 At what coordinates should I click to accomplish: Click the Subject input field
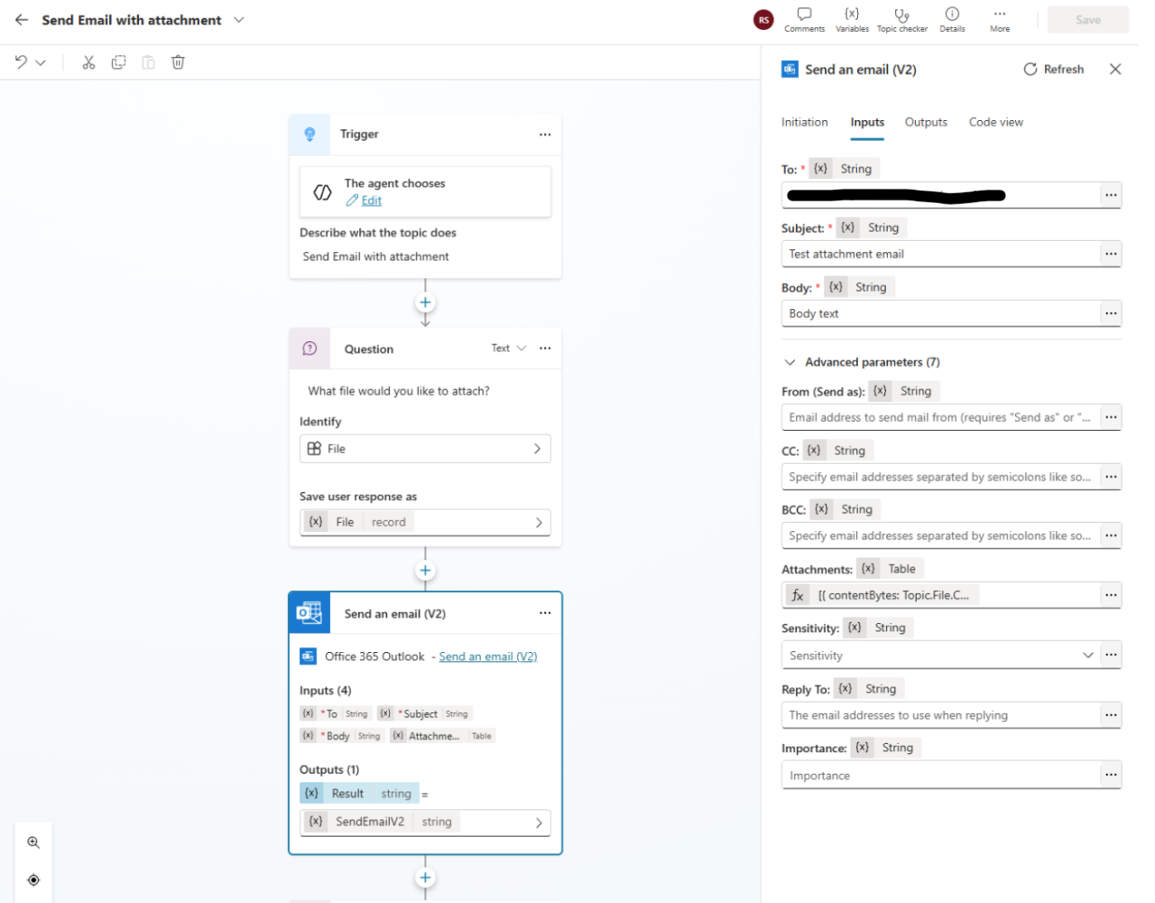point(938,255)
